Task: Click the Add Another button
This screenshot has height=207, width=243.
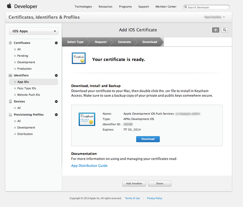Action: point(134,184)
